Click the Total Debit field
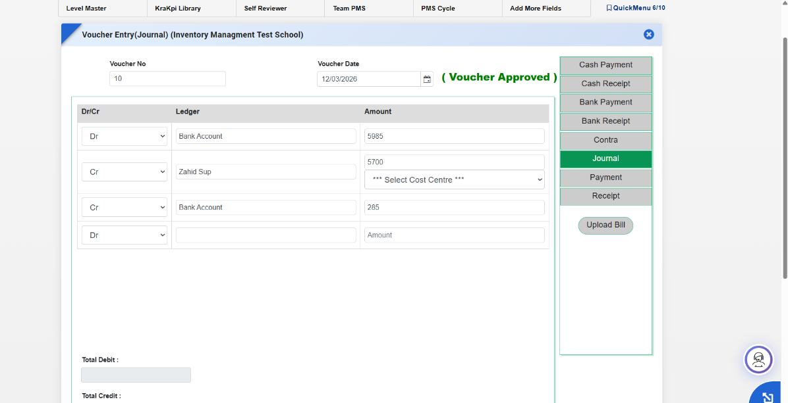788x403 pixels. [x=136, y=375]
